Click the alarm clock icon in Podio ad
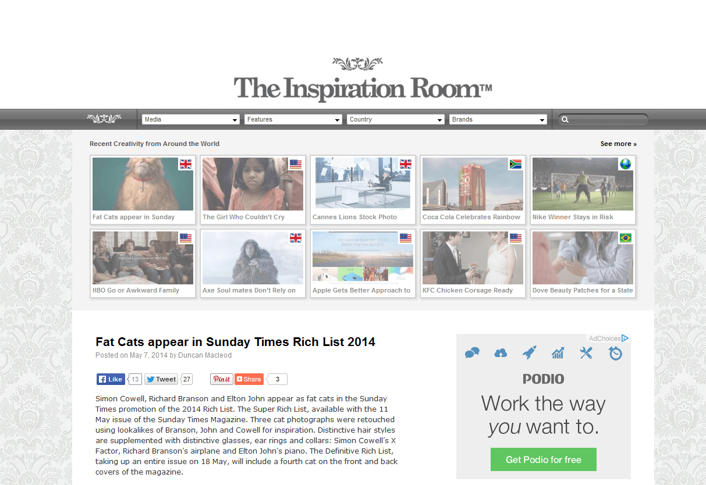706x485 pixels. click(615, 353)
